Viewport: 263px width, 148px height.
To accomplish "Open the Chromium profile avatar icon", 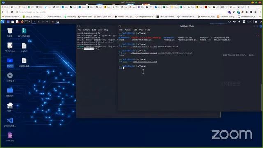I will [256, 12].
